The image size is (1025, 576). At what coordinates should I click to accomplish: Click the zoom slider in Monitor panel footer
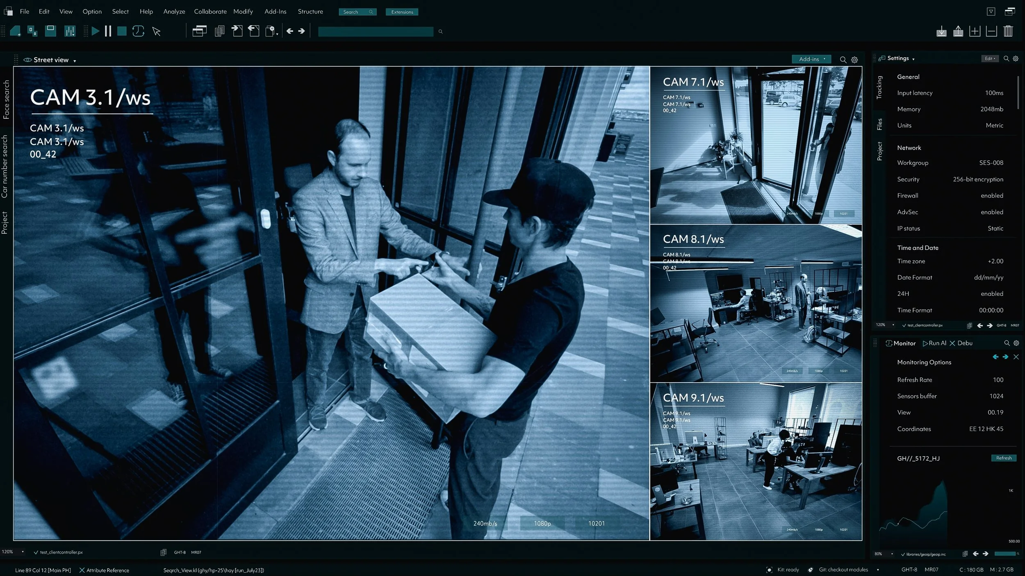click(1005, 554)
